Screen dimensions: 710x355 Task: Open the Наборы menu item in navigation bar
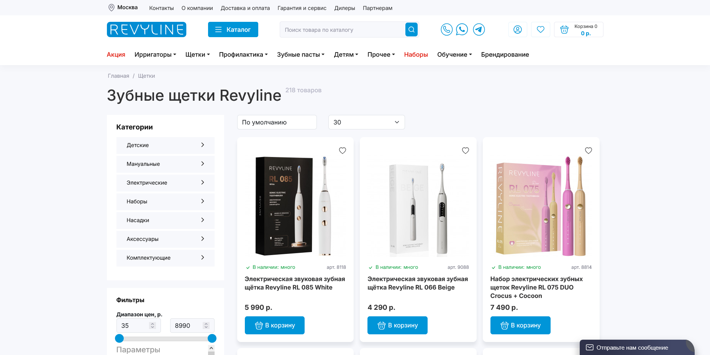[x=416, y=54]
